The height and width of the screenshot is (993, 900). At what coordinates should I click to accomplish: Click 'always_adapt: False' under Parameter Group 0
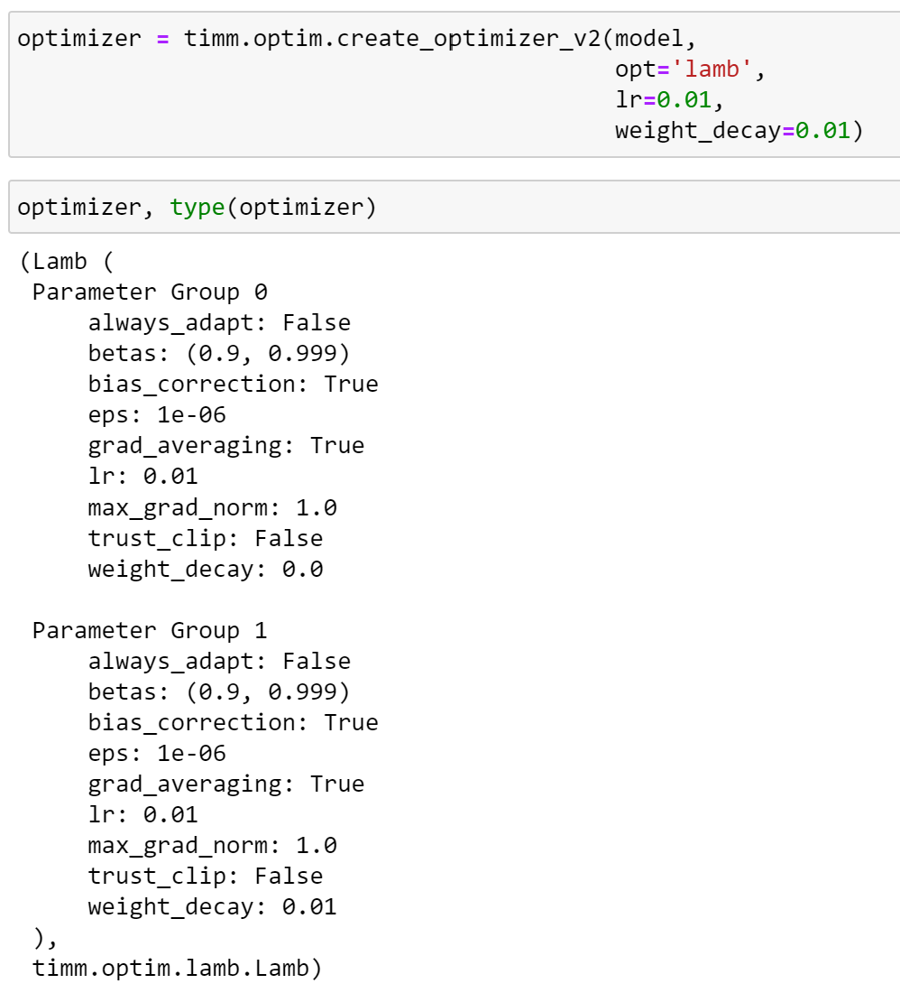point(219,323)
